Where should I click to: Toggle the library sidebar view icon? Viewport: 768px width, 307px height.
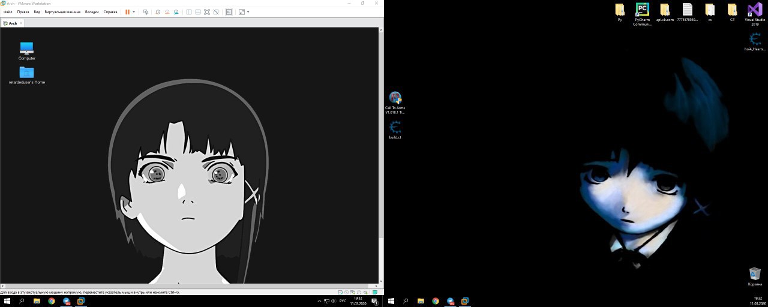click(189, 12)
